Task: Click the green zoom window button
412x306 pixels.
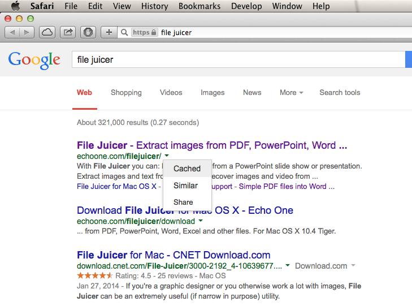Action: pyautogui.click(x=31, y=19)
